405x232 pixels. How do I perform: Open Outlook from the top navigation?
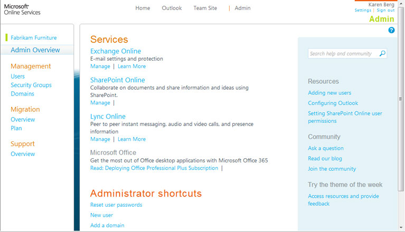[172, 8]
